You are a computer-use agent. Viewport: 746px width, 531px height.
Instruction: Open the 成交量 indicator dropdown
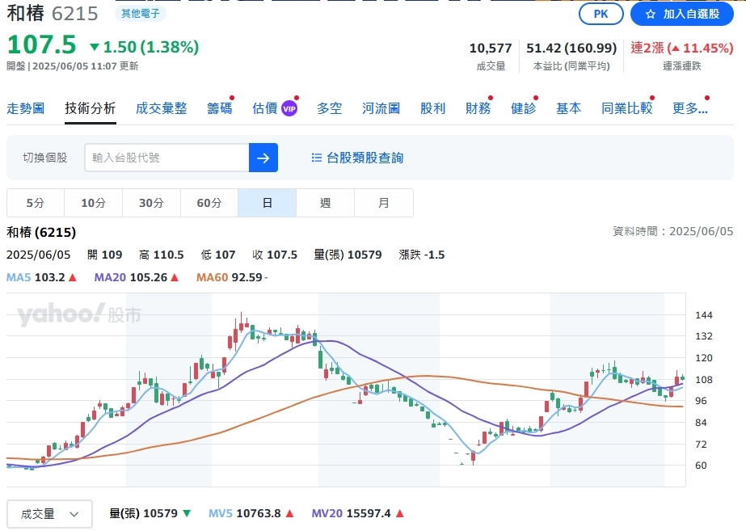49,513
